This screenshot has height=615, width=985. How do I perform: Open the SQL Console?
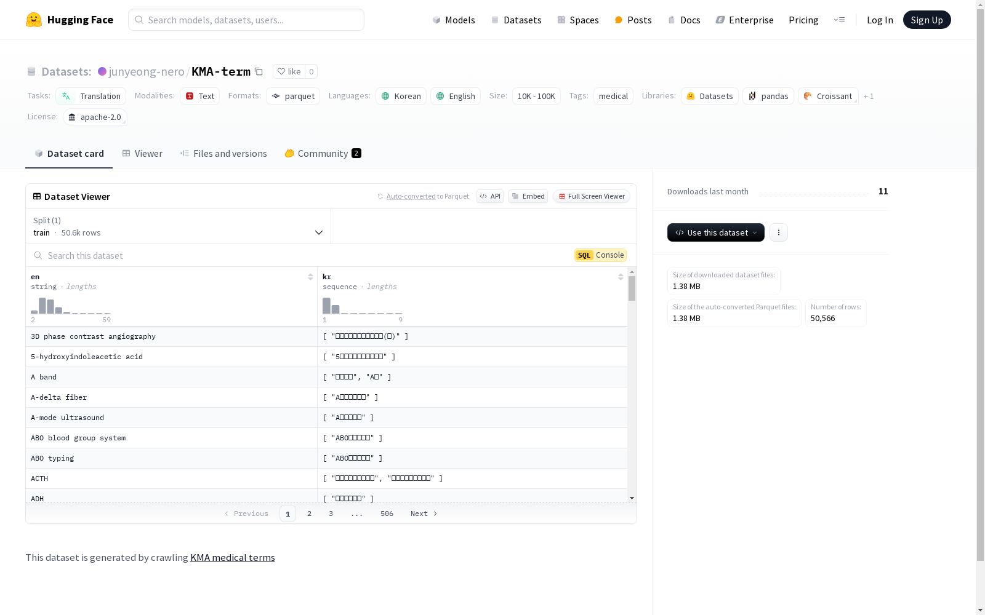coord(600,255)
